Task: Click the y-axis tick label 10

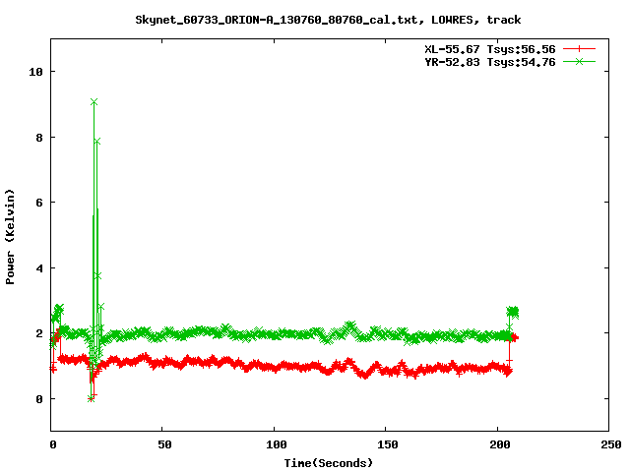Action: [35, 72]
